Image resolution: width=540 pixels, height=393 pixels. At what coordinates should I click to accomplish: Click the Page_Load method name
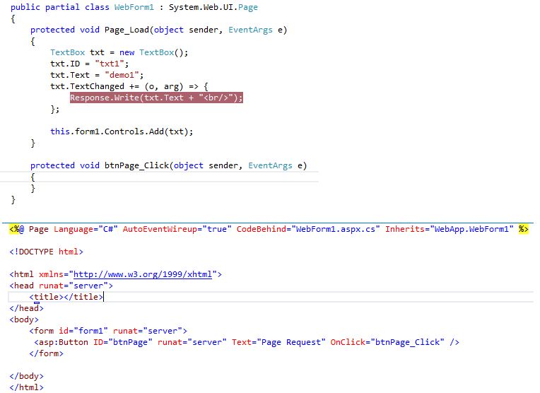(127, 30)
